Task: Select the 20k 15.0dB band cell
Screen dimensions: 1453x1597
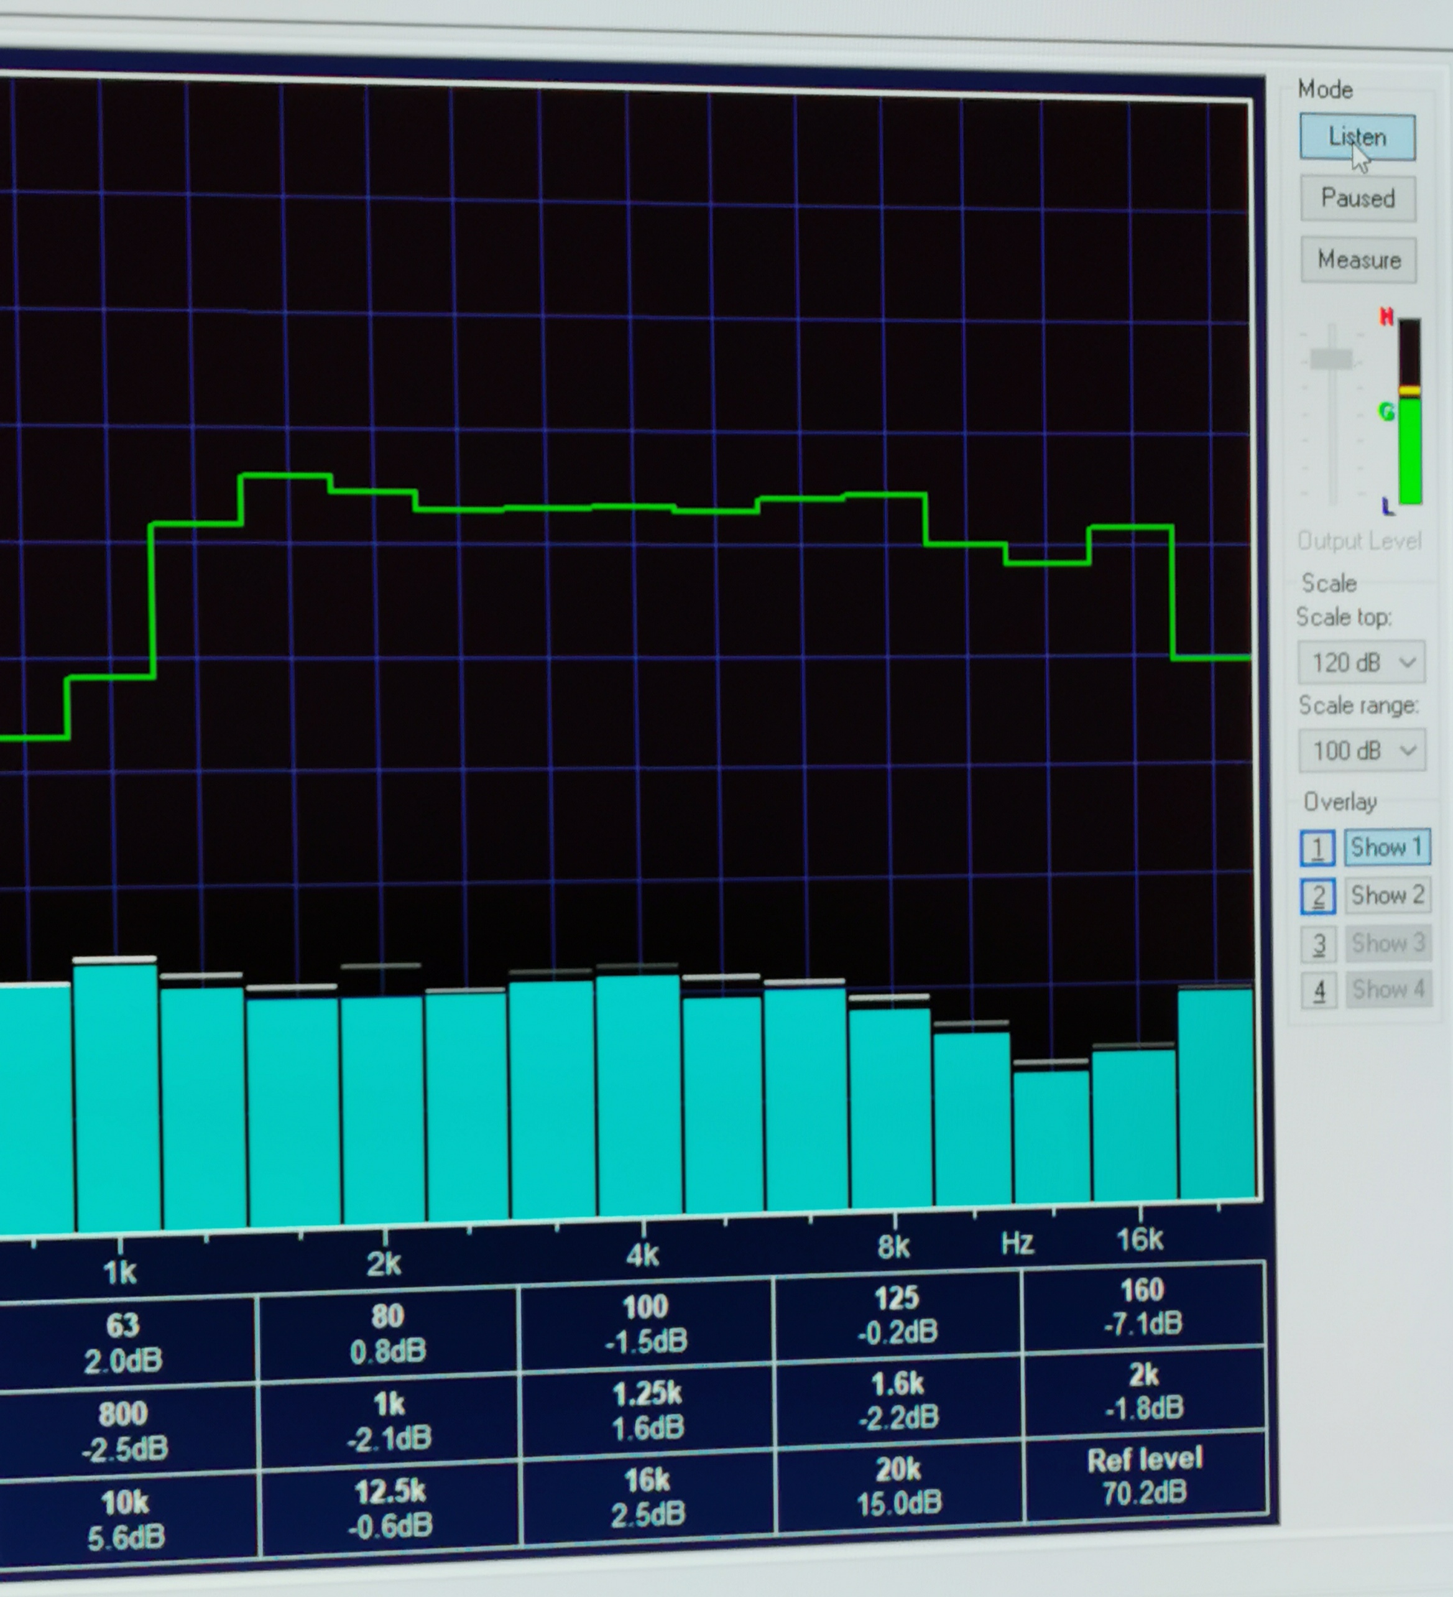Action: [x=899, y=1486]
